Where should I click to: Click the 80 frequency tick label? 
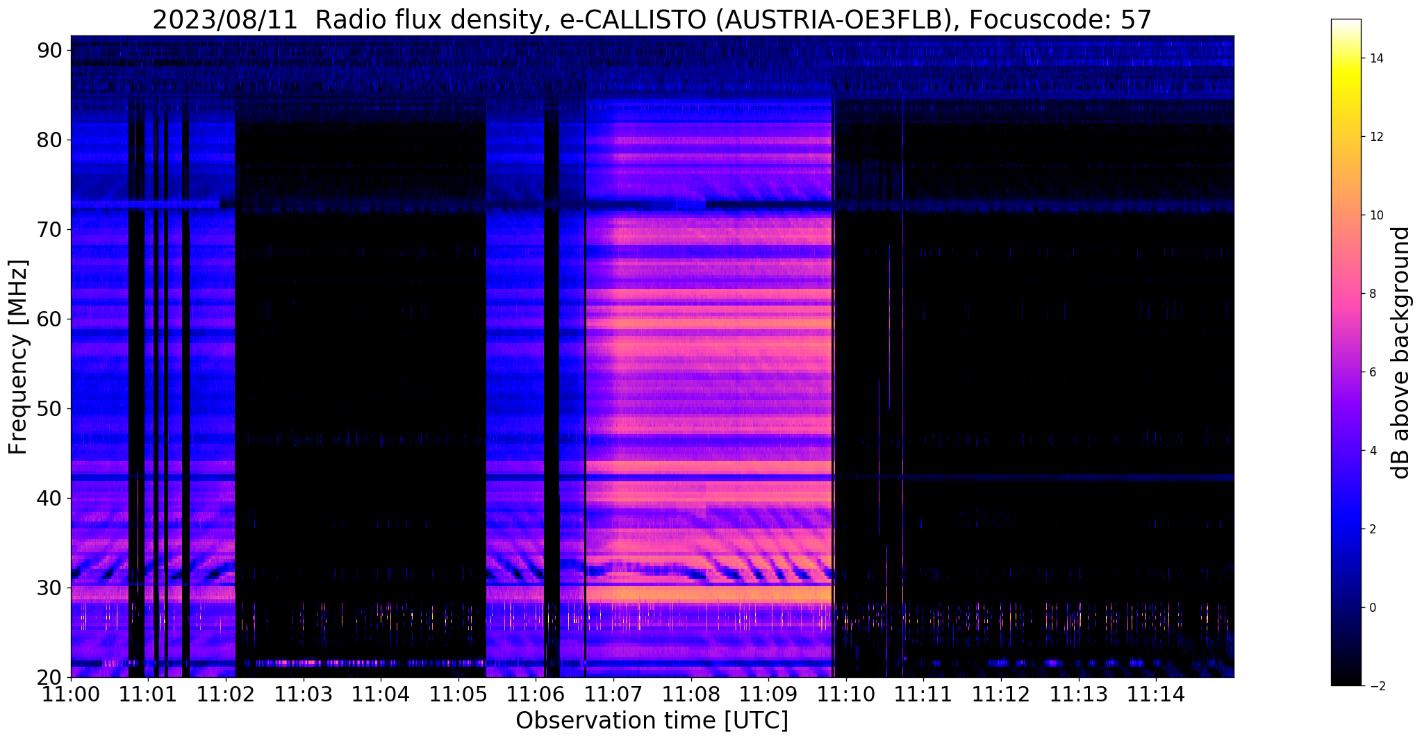pyautogui.click(x=49, y=140)
